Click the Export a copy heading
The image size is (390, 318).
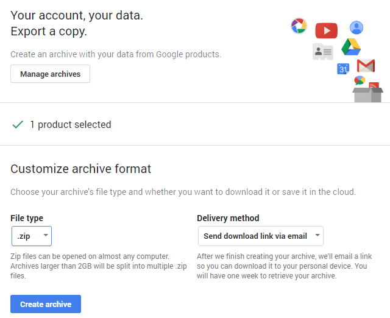(49, 31)
